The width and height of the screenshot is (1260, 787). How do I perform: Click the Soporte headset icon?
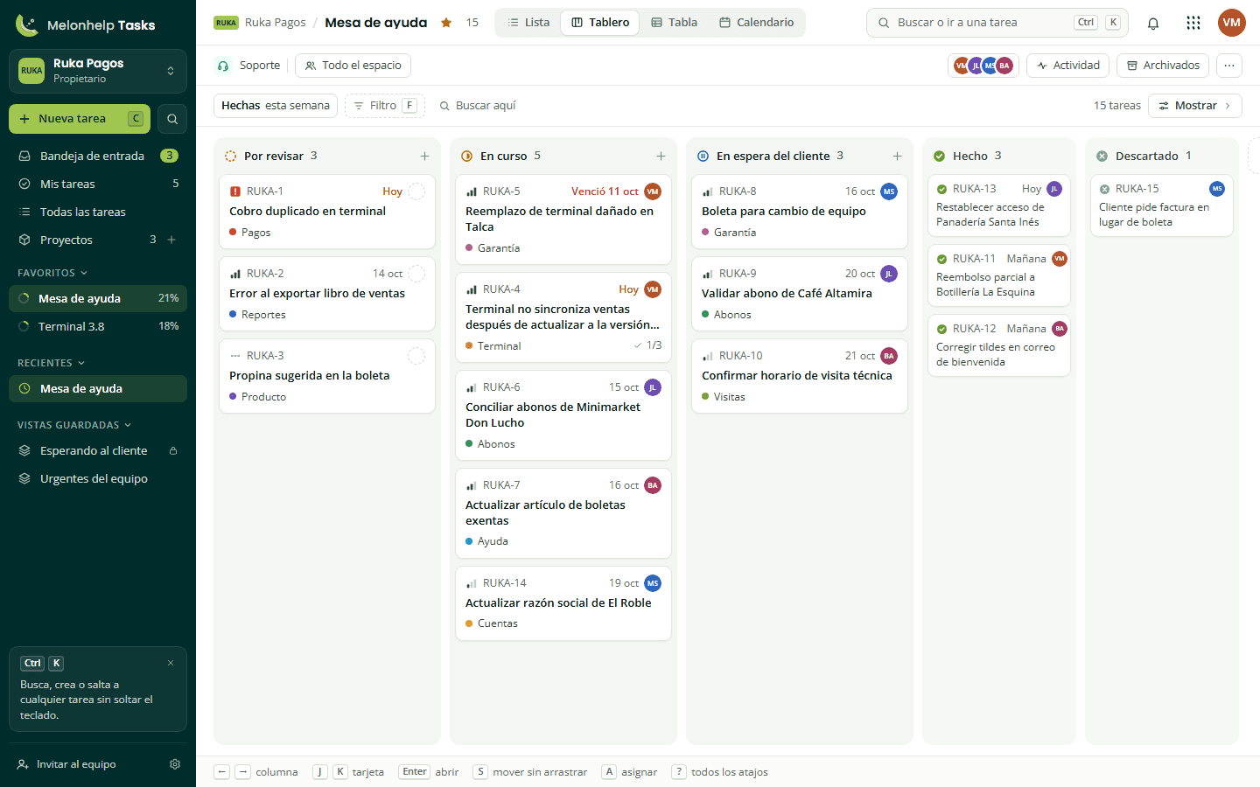click(x=223, y=66)
